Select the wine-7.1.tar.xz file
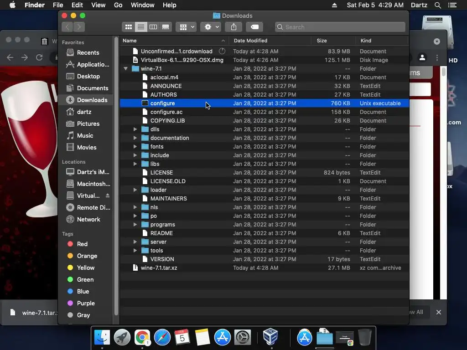The height and width of the screenshot is (350, 467). [264, 268]
